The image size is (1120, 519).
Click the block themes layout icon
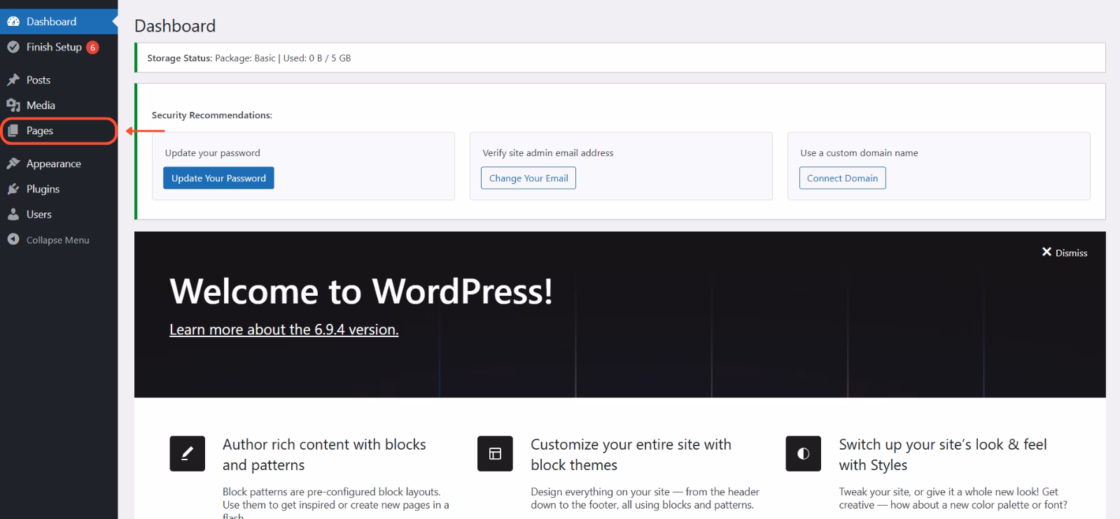click(495, 453)
